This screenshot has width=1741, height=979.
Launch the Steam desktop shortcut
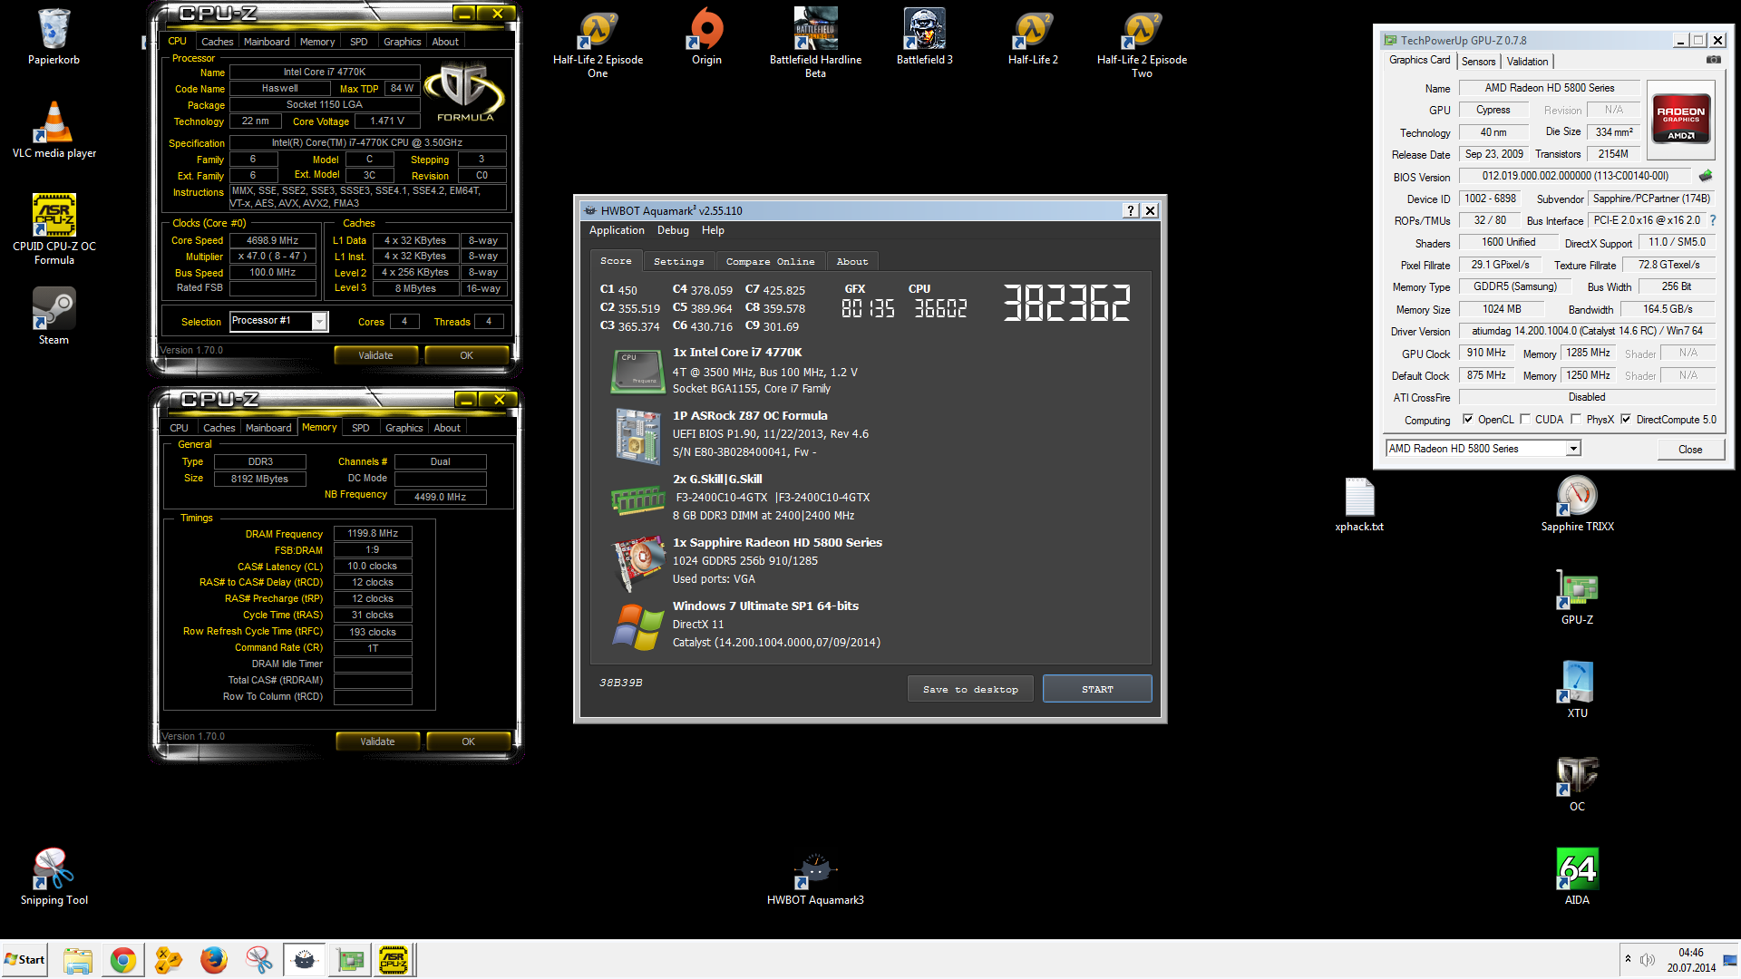pyautogui.click(x=53, y=315)
